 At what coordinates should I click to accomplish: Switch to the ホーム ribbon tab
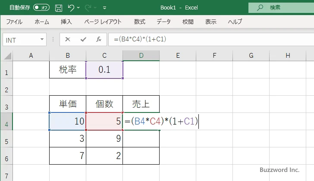coord(42,22)
